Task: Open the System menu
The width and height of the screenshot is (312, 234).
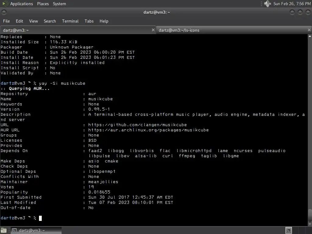Action: [x=59, y=4]
